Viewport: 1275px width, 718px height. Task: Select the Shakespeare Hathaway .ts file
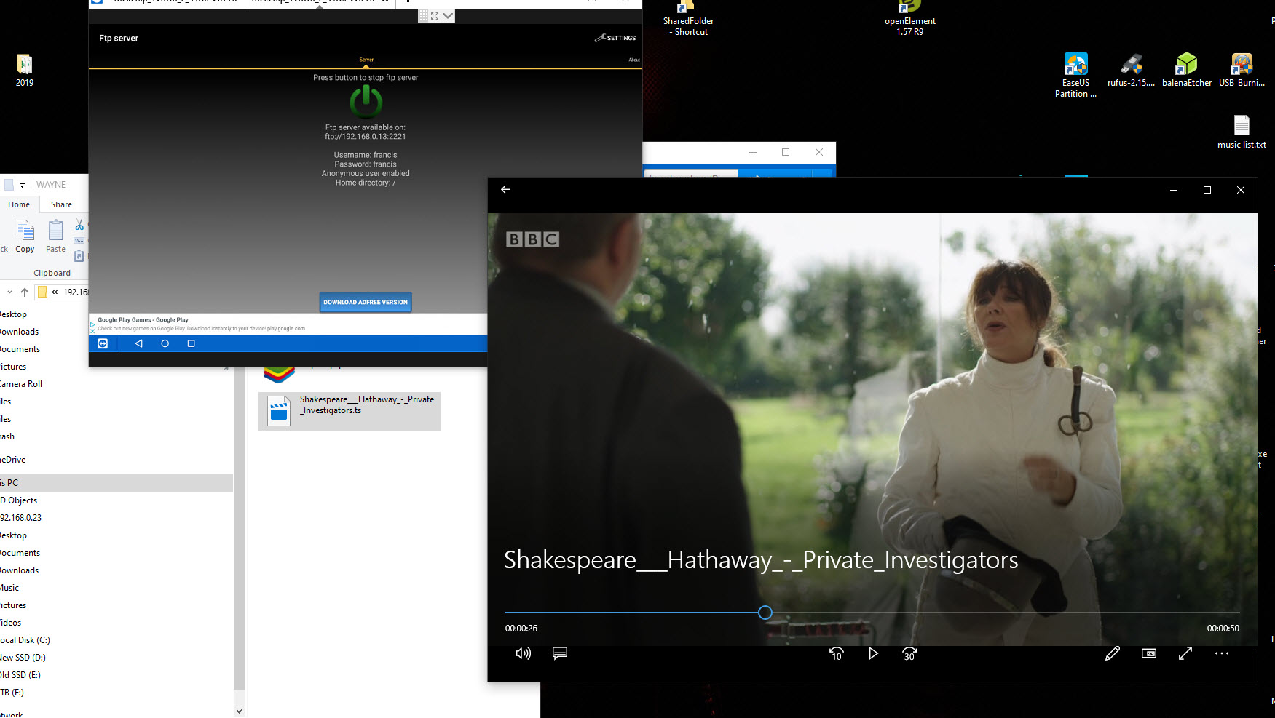[350, 410]
